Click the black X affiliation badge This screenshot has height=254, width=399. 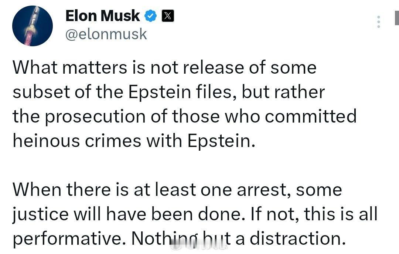tap(168, 16)
